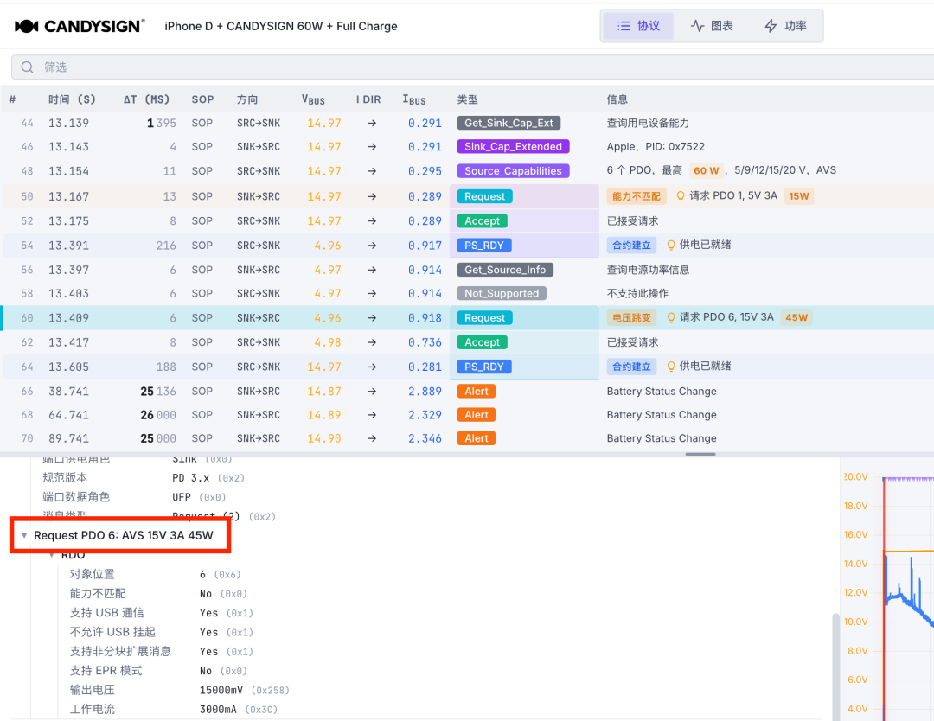Click the 电压跳变 tag in row 60

pyautogui.click(x=631, y=317)
